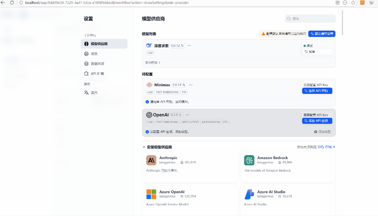The width and height of the screenshot is (378, 216).
Task: Open the Azure AI Studio card title
Action: click(x=271, y=192)
